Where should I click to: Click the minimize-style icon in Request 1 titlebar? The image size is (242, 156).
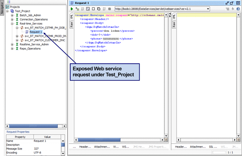(x=227, y=3)
